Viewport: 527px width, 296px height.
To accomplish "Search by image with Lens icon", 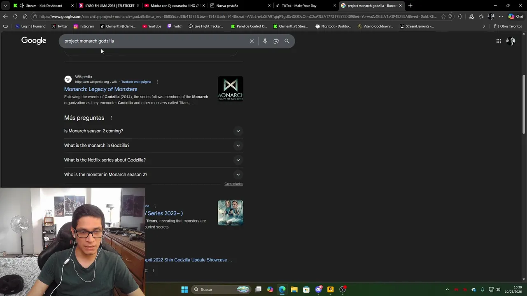I will 276,41.
